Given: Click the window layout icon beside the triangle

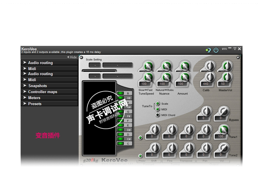Looking at the screenshot, I should click(x=230, y=48).
